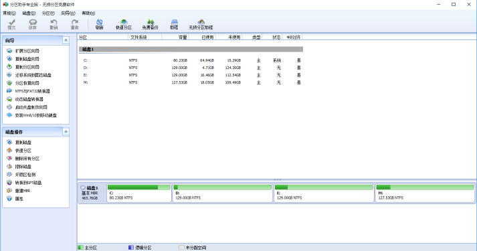Screen dimensions: 477x251
Task: Select the C: 80.23GB block in disk map
Action: [x=139, y=193]
